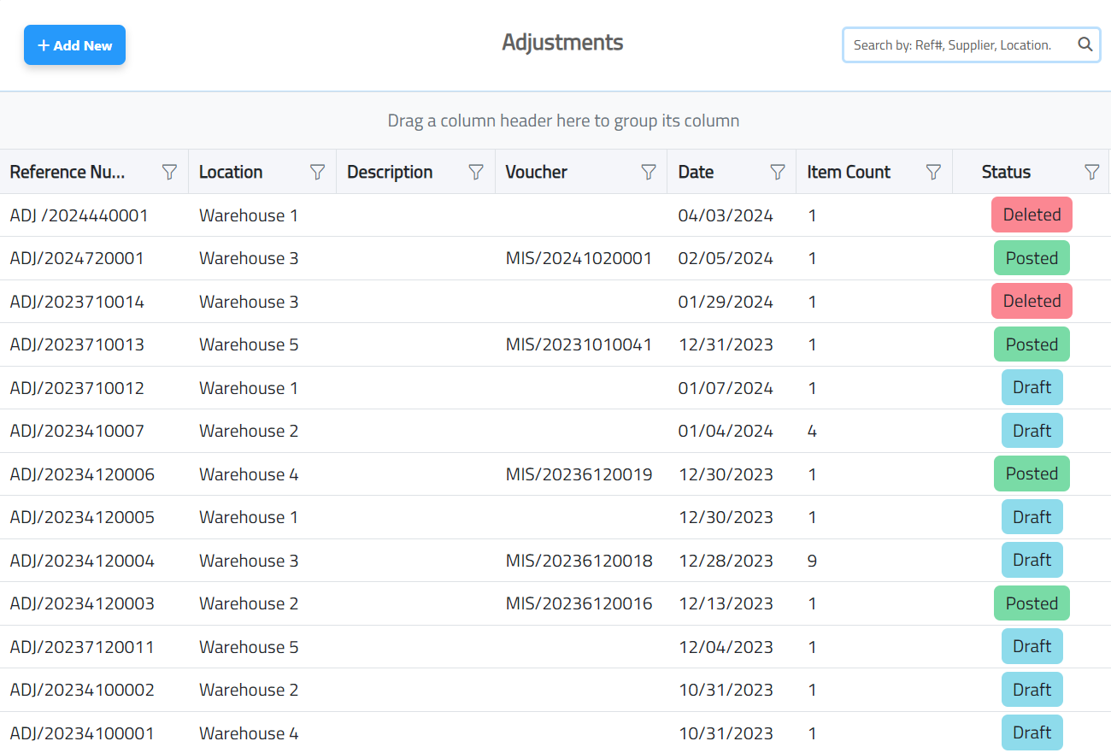Click the Draft badge for ADJ/2023410007
This screenshot has height=753, width=1111.
[x=1032, y=431]
